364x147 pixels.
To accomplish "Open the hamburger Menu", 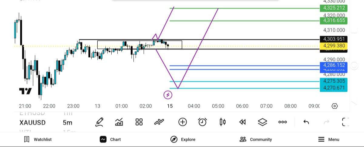I will (329, 139).
